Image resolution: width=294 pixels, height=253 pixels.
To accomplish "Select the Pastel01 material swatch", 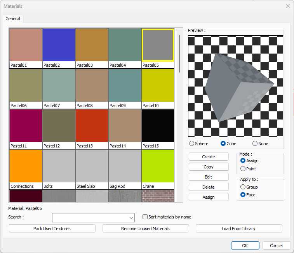I will tap(26, 45).
